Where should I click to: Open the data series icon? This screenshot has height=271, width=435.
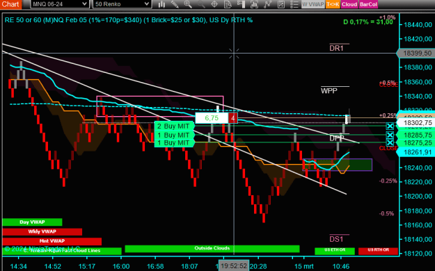[x=254, y=4]
